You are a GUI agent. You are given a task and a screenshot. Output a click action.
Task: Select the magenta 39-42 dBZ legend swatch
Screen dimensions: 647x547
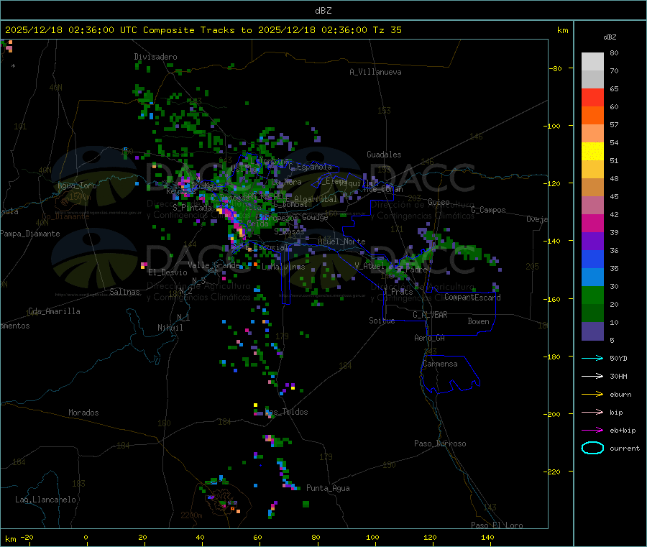tap(592, 223)
